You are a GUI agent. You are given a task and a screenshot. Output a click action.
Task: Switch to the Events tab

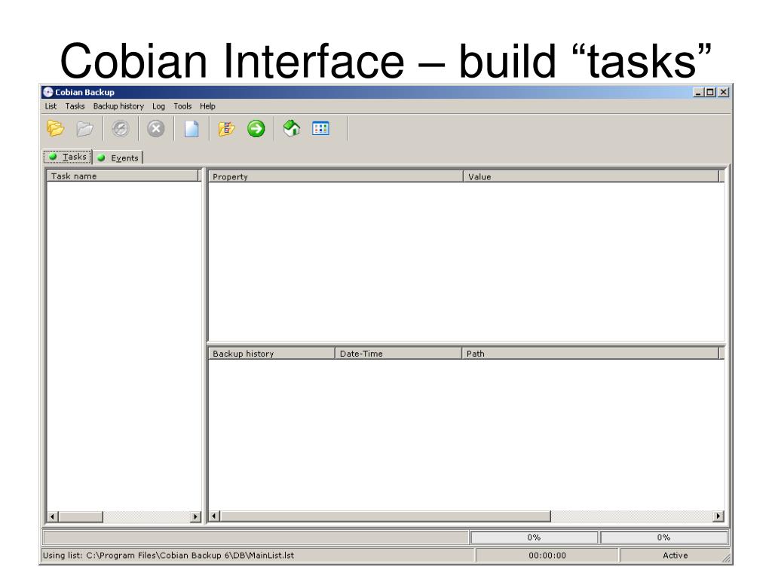118,158
